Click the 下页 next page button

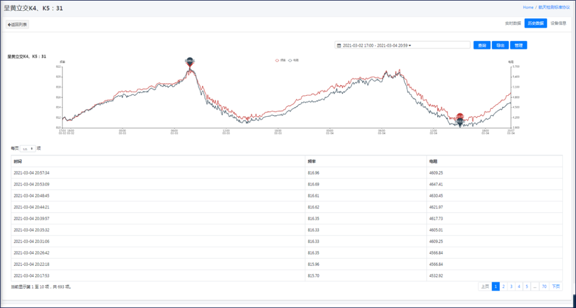556,286
